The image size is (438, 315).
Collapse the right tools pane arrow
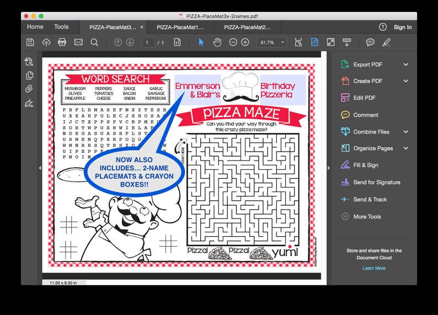tap(329, 168)
